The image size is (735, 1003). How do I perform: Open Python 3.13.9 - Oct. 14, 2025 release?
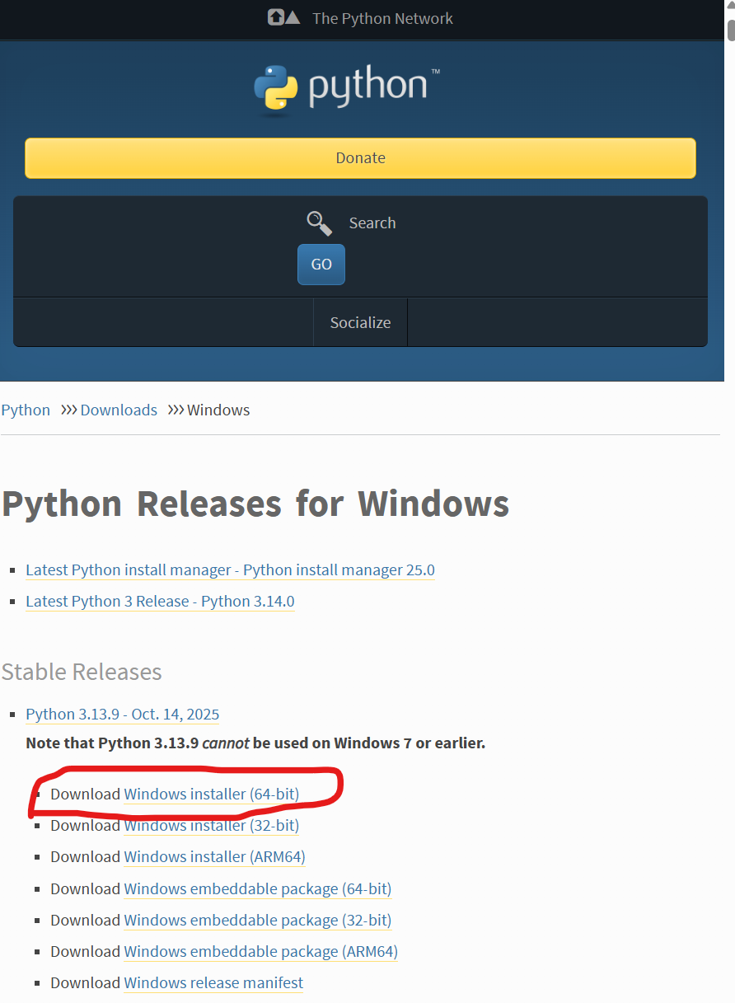[x=123, y=715]
